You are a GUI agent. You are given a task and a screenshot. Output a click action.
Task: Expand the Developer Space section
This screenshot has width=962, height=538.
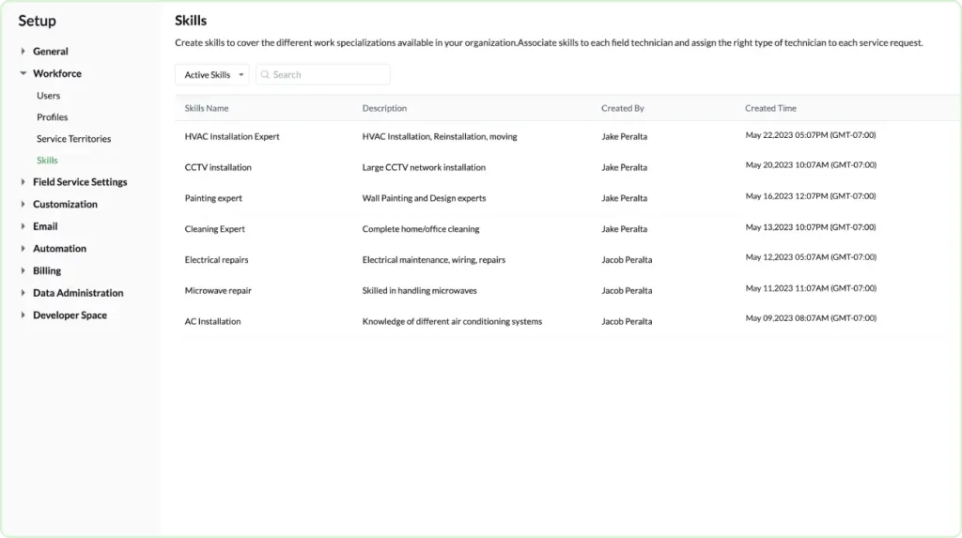coord(23,315)
